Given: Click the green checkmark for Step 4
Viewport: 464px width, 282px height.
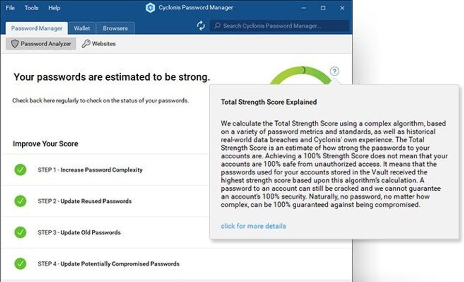Looking at the screenshot, I should [x=20, y=264].
